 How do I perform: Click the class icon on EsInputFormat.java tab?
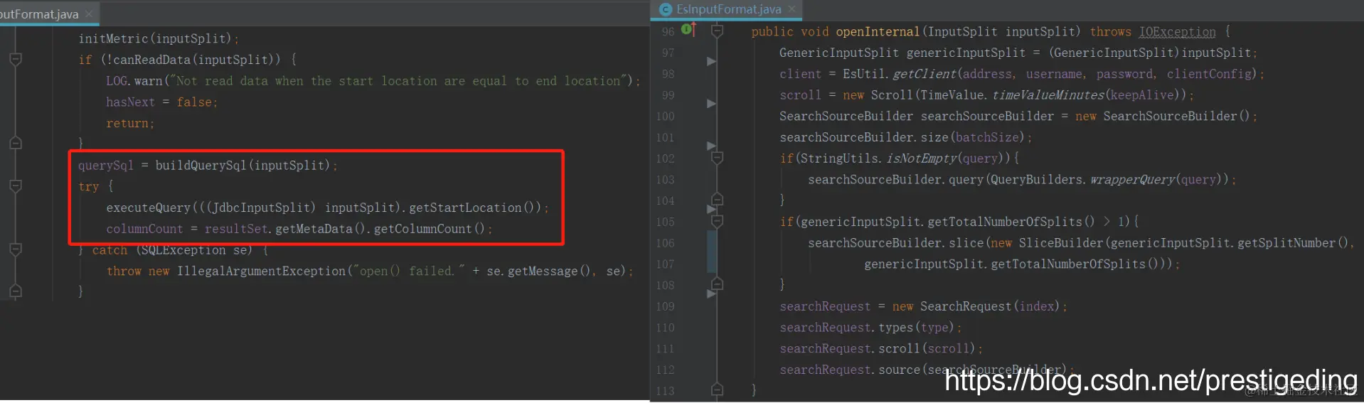(x=666, y=9)
